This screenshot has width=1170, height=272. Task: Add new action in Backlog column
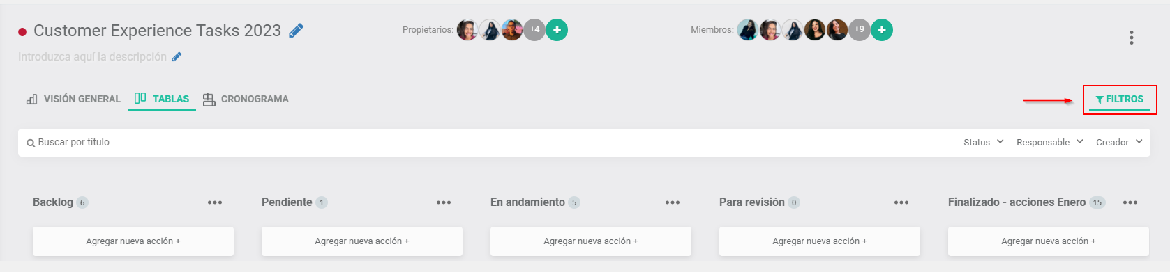click(133, 241)
